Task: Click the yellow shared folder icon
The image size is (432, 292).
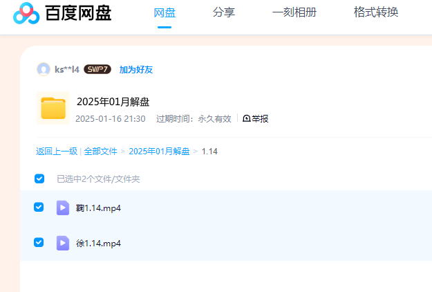Action: [53, 108]
